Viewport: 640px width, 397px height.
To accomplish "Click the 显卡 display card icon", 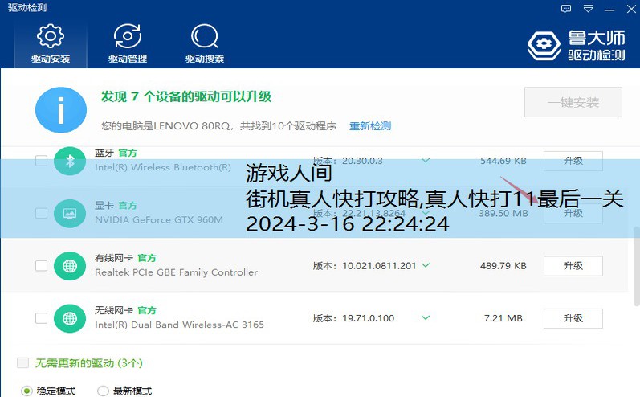I will pyautogui.click(x=70, y=213).
